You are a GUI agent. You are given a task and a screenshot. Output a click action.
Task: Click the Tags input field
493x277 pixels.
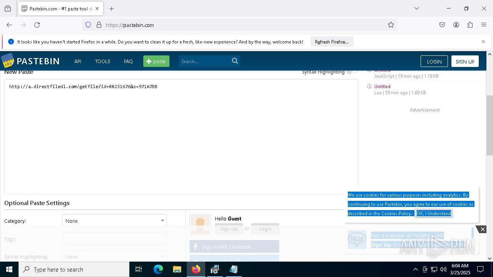pos(114,239)
